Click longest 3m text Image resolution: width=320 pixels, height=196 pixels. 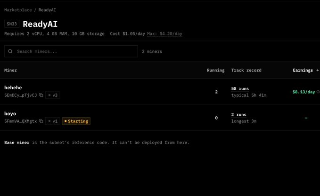(x=244, y=121)
